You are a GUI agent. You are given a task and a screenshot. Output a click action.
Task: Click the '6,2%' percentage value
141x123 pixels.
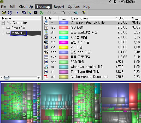tap(137, 32)
